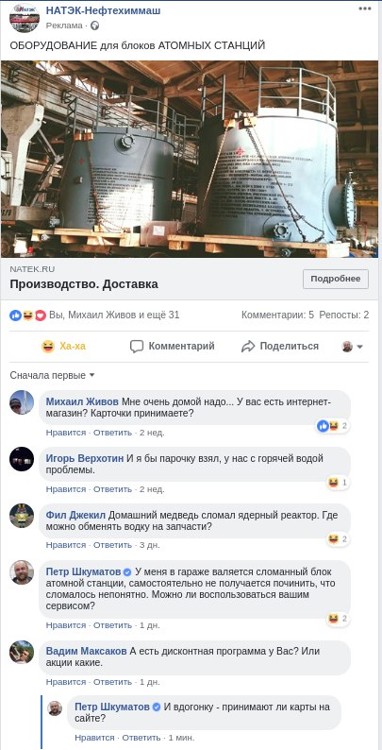382x750 pixels.
Task: Open Игорь Верхотин's avatar
Action: [22, 459]
